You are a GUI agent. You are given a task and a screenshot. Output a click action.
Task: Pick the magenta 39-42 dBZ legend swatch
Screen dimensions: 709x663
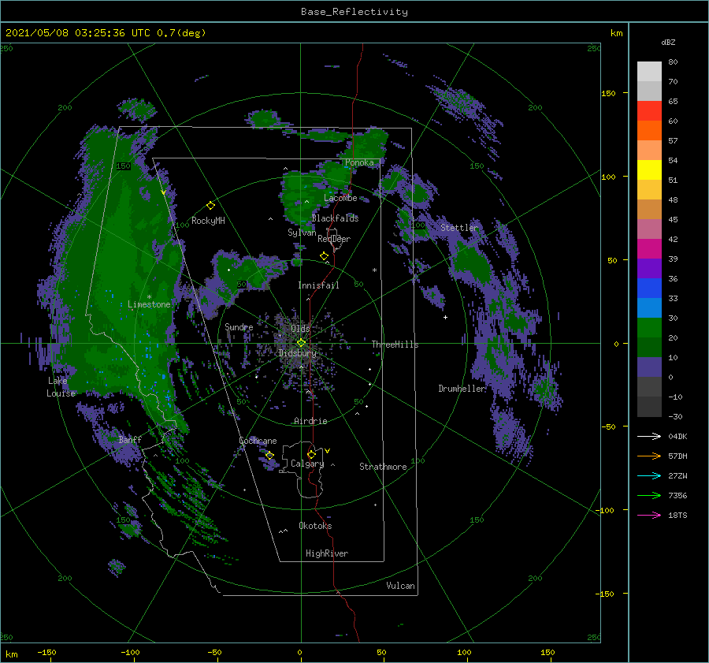pos(649,249)
